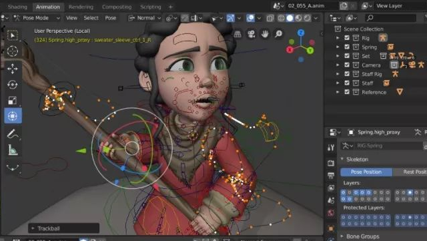The height and width of the screenshot is (241, 427).
Task: Click the outliner search field
Action: pos(391,18)
